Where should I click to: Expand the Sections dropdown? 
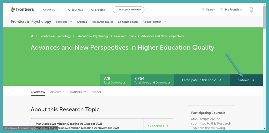64,22
